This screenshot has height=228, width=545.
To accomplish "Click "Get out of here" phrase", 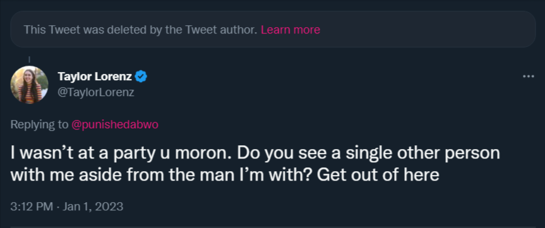I will [378, 175].
